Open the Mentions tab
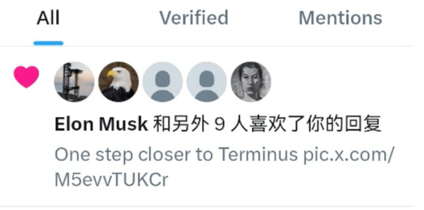Screen dimensions: 424x210 pos(340,18)
